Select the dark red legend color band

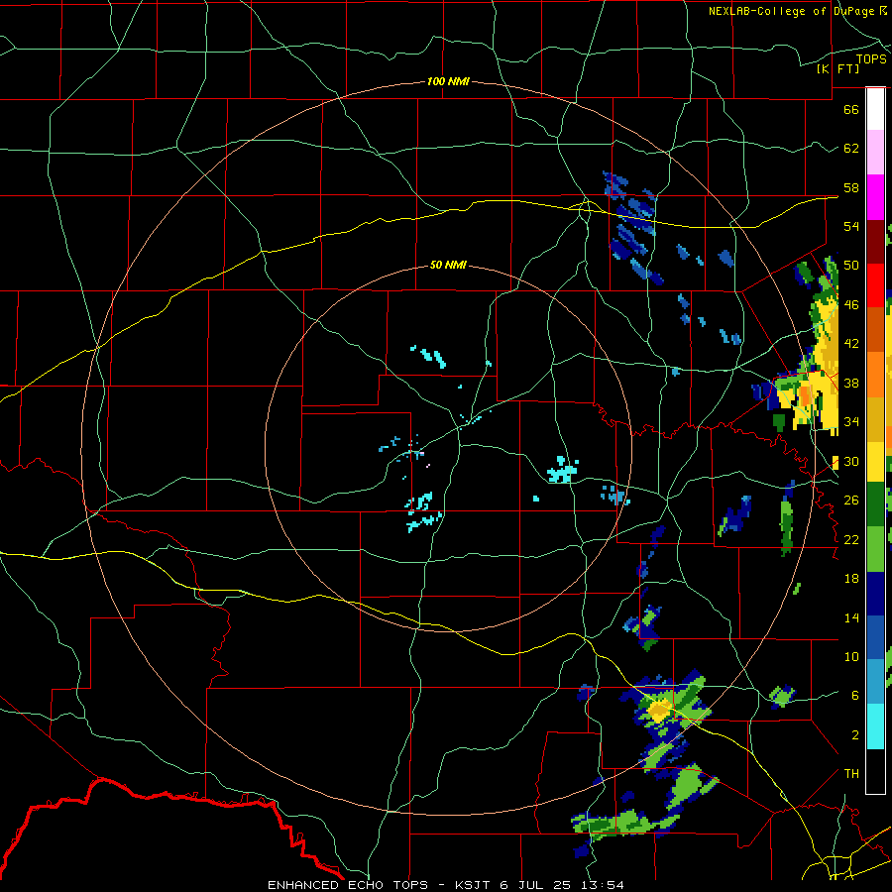[x=875, y=242]
